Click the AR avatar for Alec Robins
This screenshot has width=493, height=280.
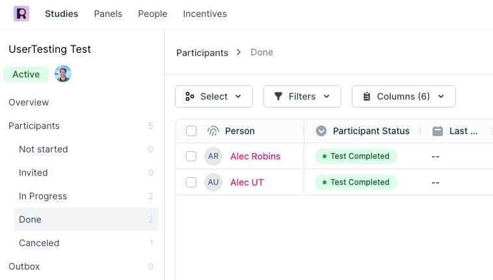[213, 156]
